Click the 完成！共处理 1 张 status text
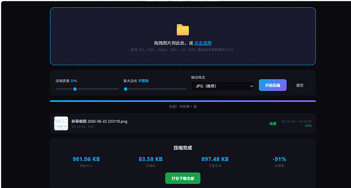The image size is (351, 188). (x=183, y=106)
